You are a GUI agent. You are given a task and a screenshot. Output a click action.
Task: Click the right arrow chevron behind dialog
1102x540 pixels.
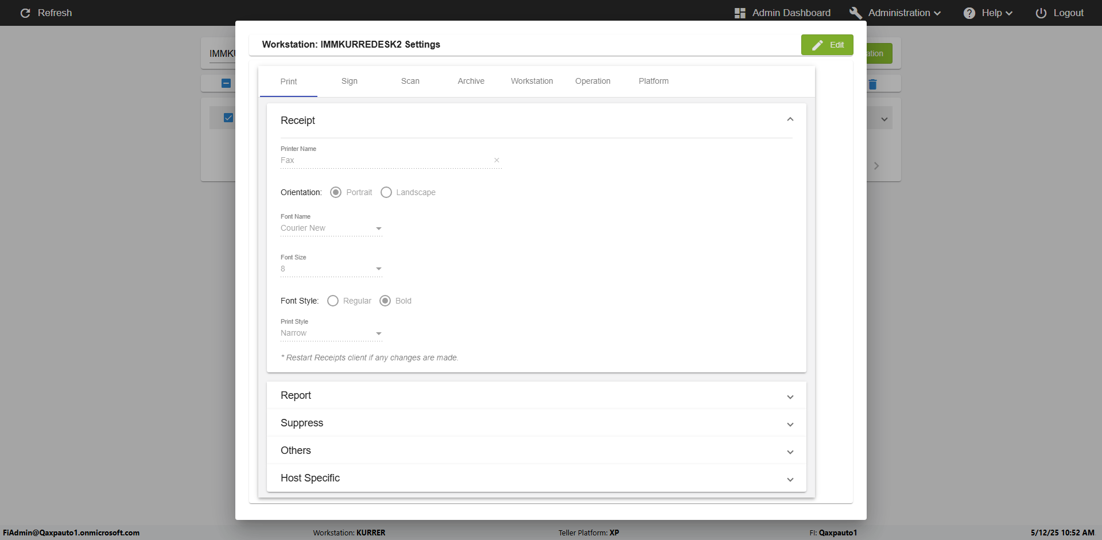click(876, 166)
